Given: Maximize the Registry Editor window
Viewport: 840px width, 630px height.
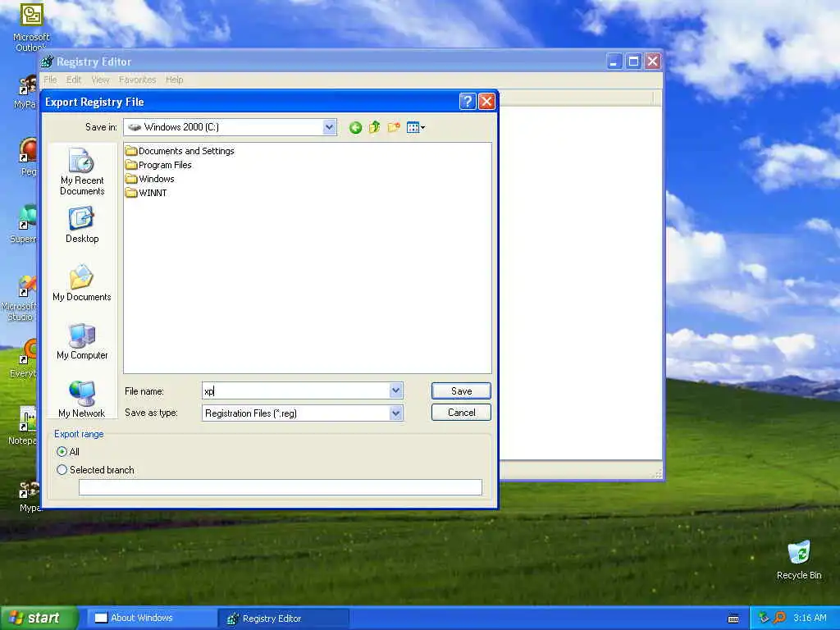Looking at the screenshot, I should point(633,61).
